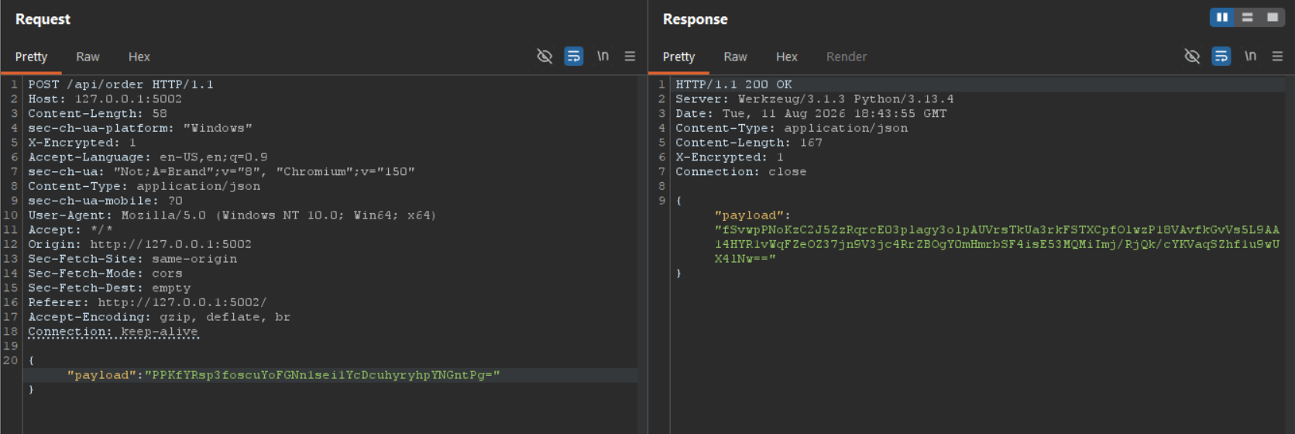Toggle hidden-content eye icon in Response panel
Image resolution: width=1295 pixels, height=434 pixels.
click(1192, 56)
